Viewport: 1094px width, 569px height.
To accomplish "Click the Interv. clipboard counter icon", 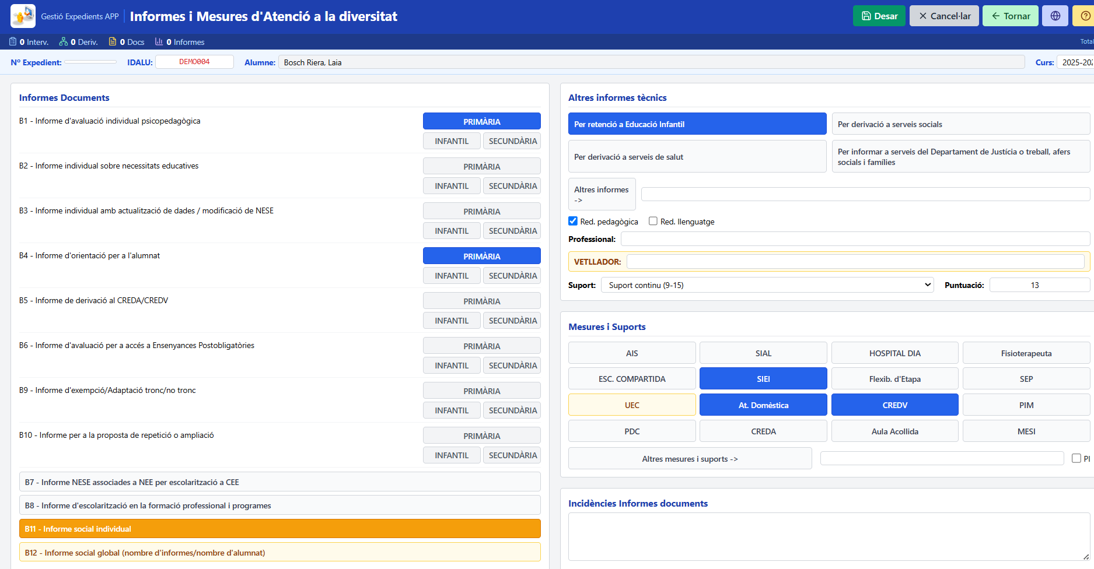I will [x=13, y=42].
